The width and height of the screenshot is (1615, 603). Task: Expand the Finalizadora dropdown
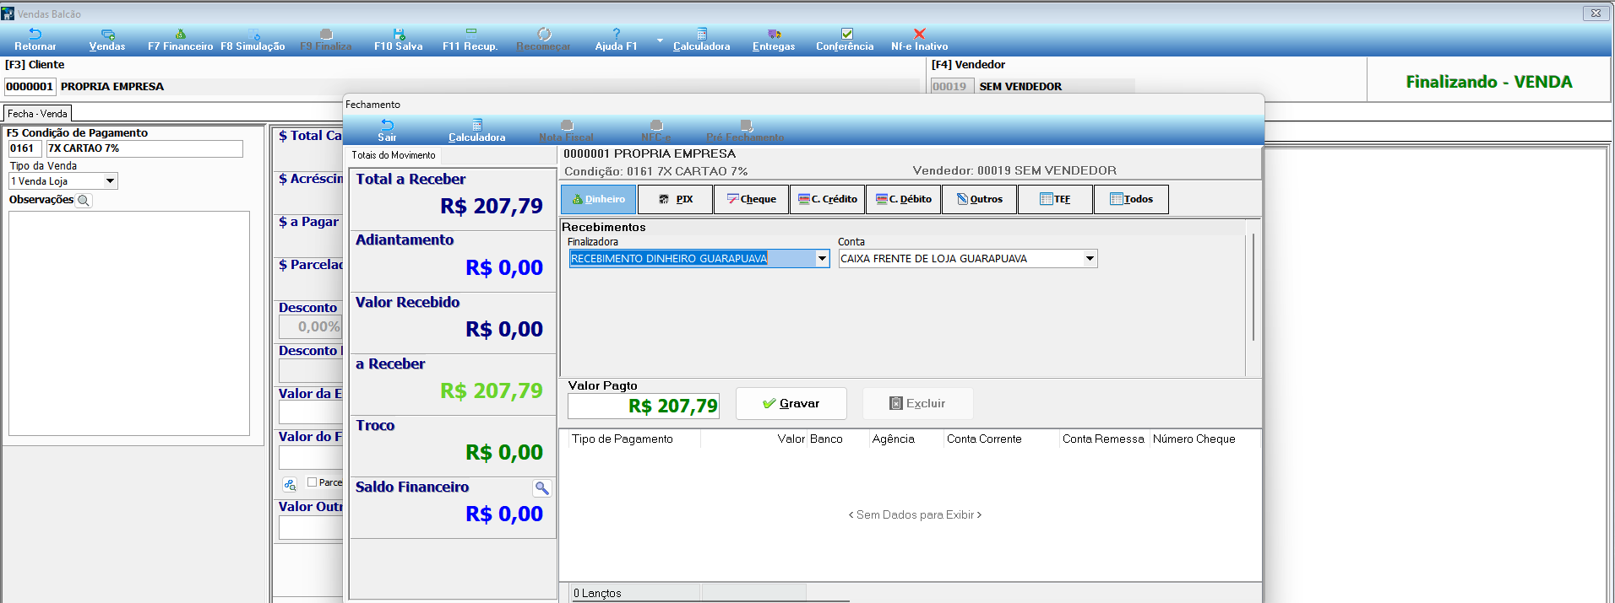click(822, 259)
